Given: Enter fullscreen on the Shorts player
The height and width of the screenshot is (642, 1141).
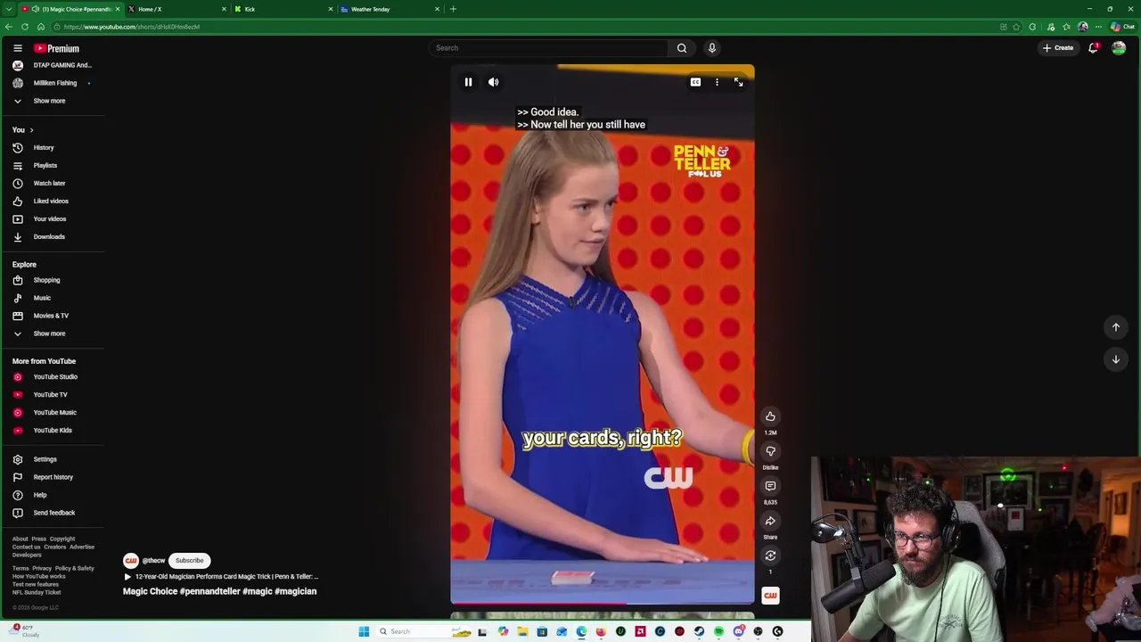Looking at the screenshot, I should point(738,82).
